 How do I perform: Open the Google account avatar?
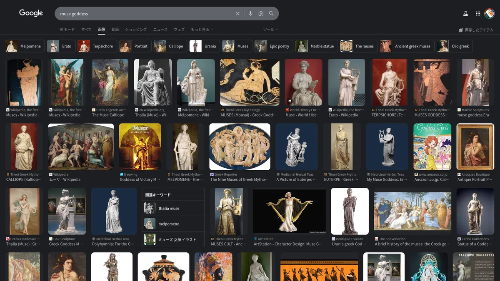tap(489, 14)
